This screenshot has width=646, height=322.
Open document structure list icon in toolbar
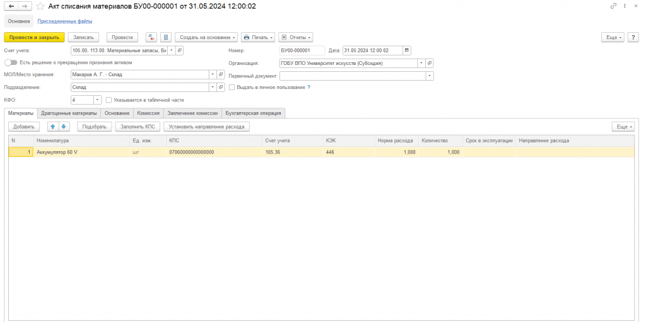[x=166, y=37]
